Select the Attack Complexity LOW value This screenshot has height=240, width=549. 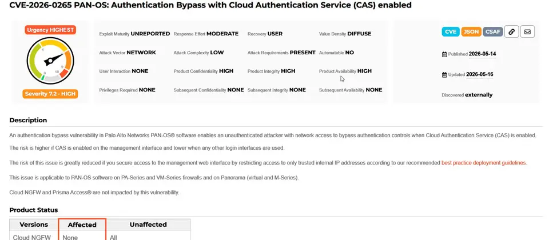(x=217, y=53)
